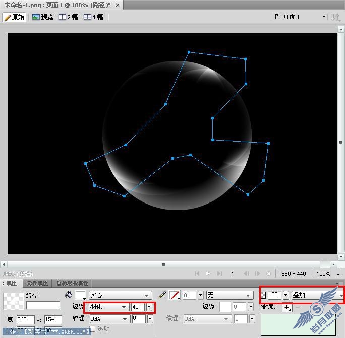Viewport: 345px width, 338px height.
Task: Open the 100% zoom level dropdown
Action: point(338,274)
